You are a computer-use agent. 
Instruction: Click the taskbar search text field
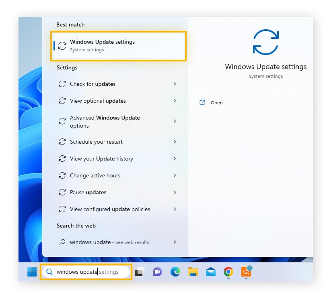(86, 272)
